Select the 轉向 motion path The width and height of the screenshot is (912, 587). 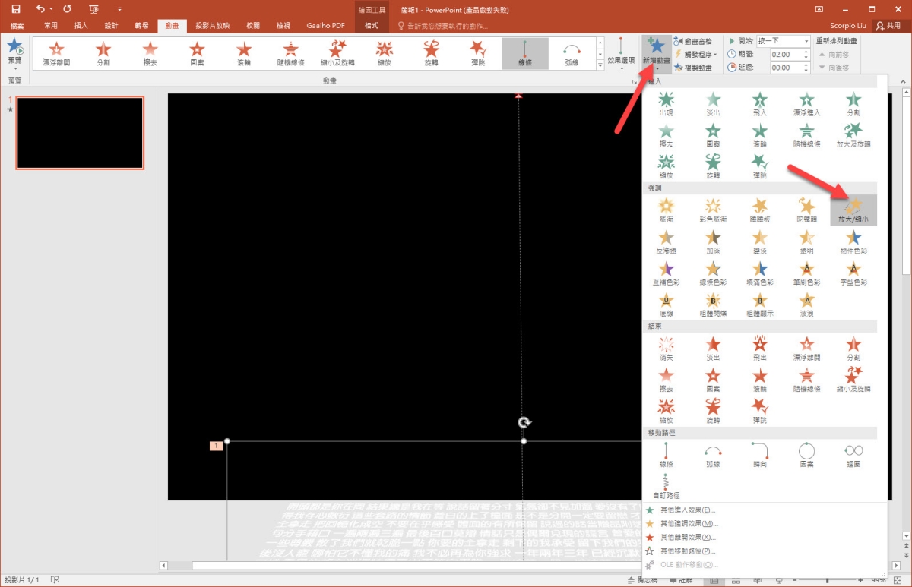tap(760, 456)
